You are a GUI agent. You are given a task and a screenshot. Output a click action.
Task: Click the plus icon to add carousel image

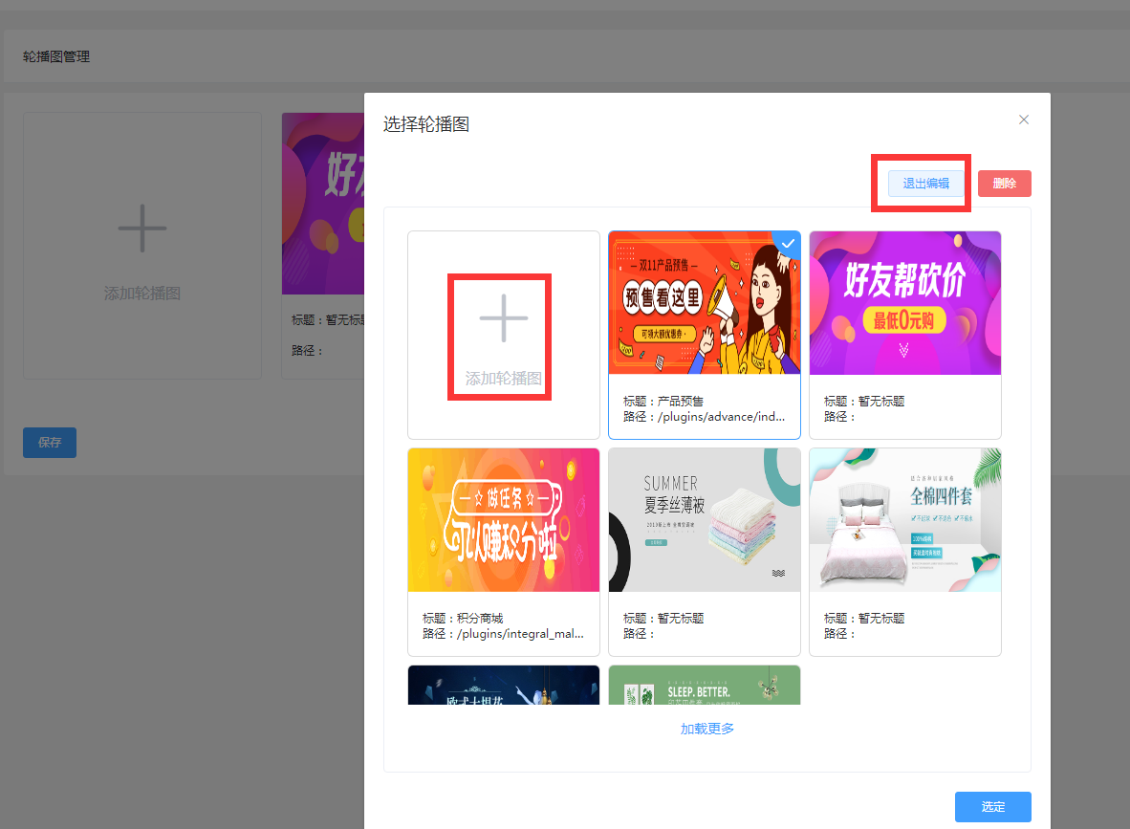[x=503, y=317]
